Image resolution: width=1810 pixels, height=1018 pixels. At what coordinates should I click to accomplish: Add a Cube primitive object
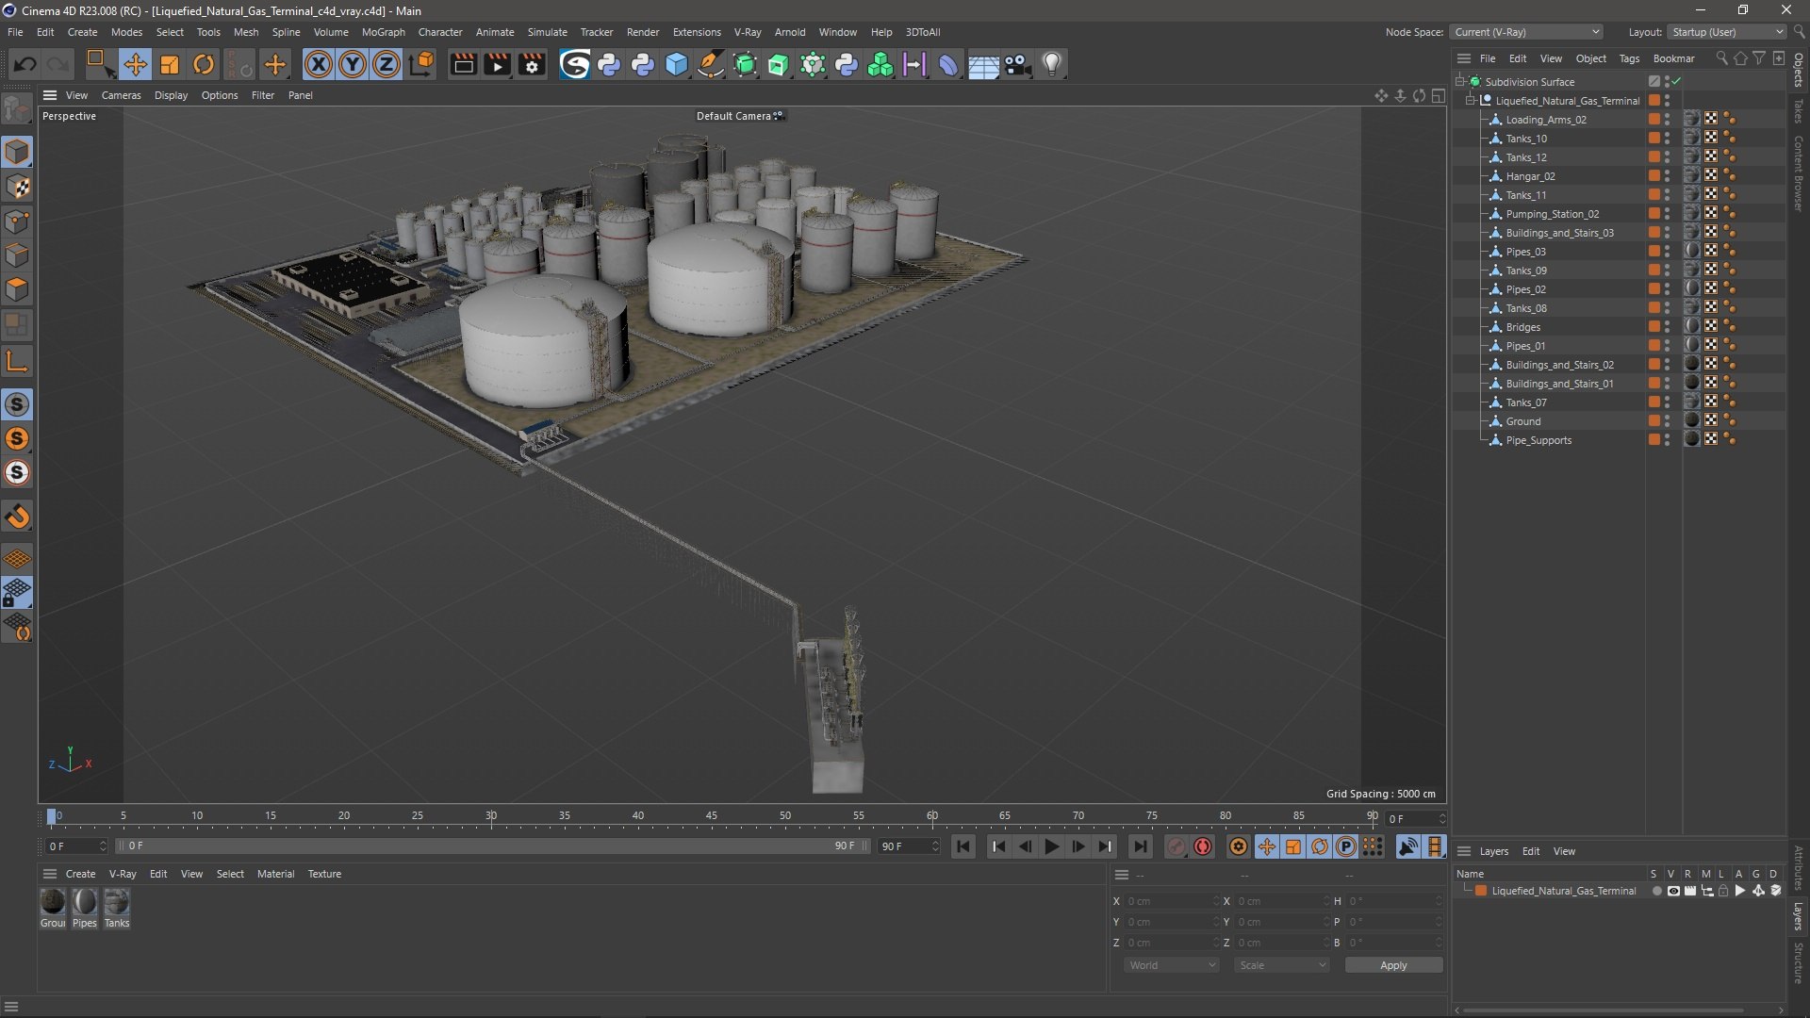(x=677, y=64)
